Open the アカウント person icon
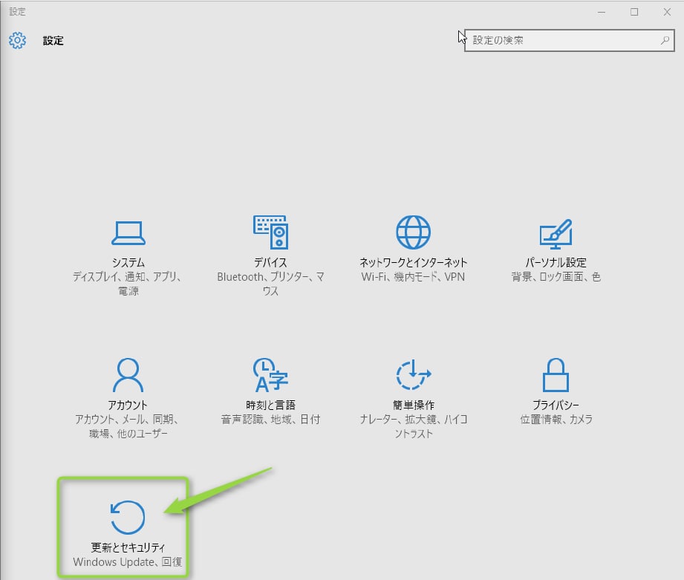This screenshot has height=580, width=684. point(128,375)
